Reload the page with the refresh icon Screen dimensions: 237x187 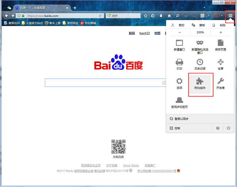pyautogui.click(x=100, y=16)
